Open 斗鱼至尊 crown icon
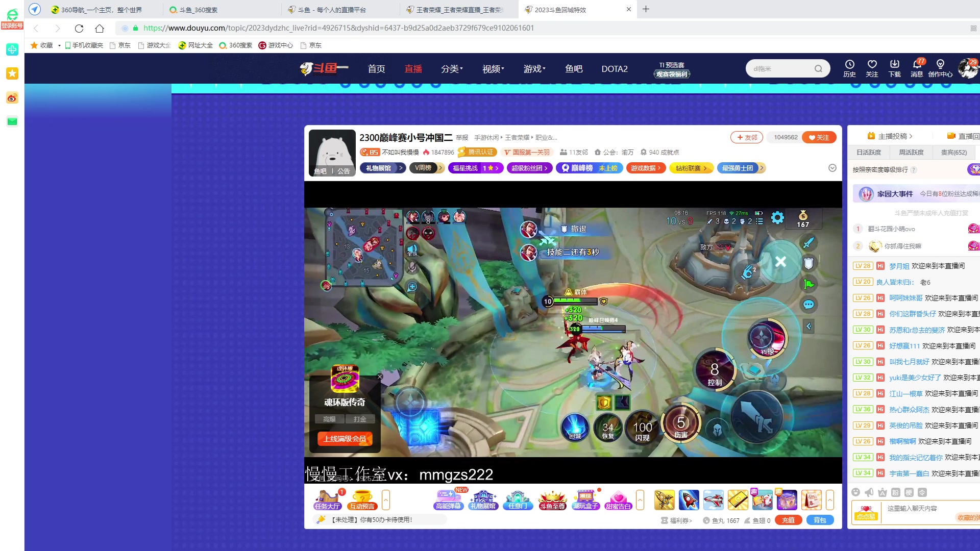Image resolution: width=980 pixels, height=551 pixels. [x=552, y=499]
